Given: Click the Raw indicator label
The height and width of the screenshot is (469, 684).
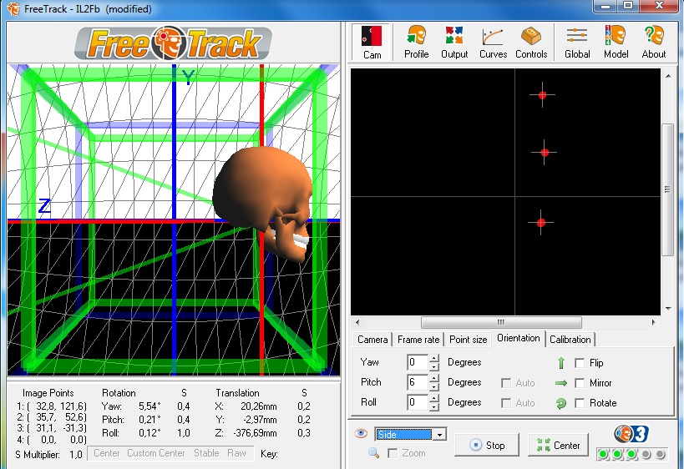Looking at the screenshot, I should 236,453.
